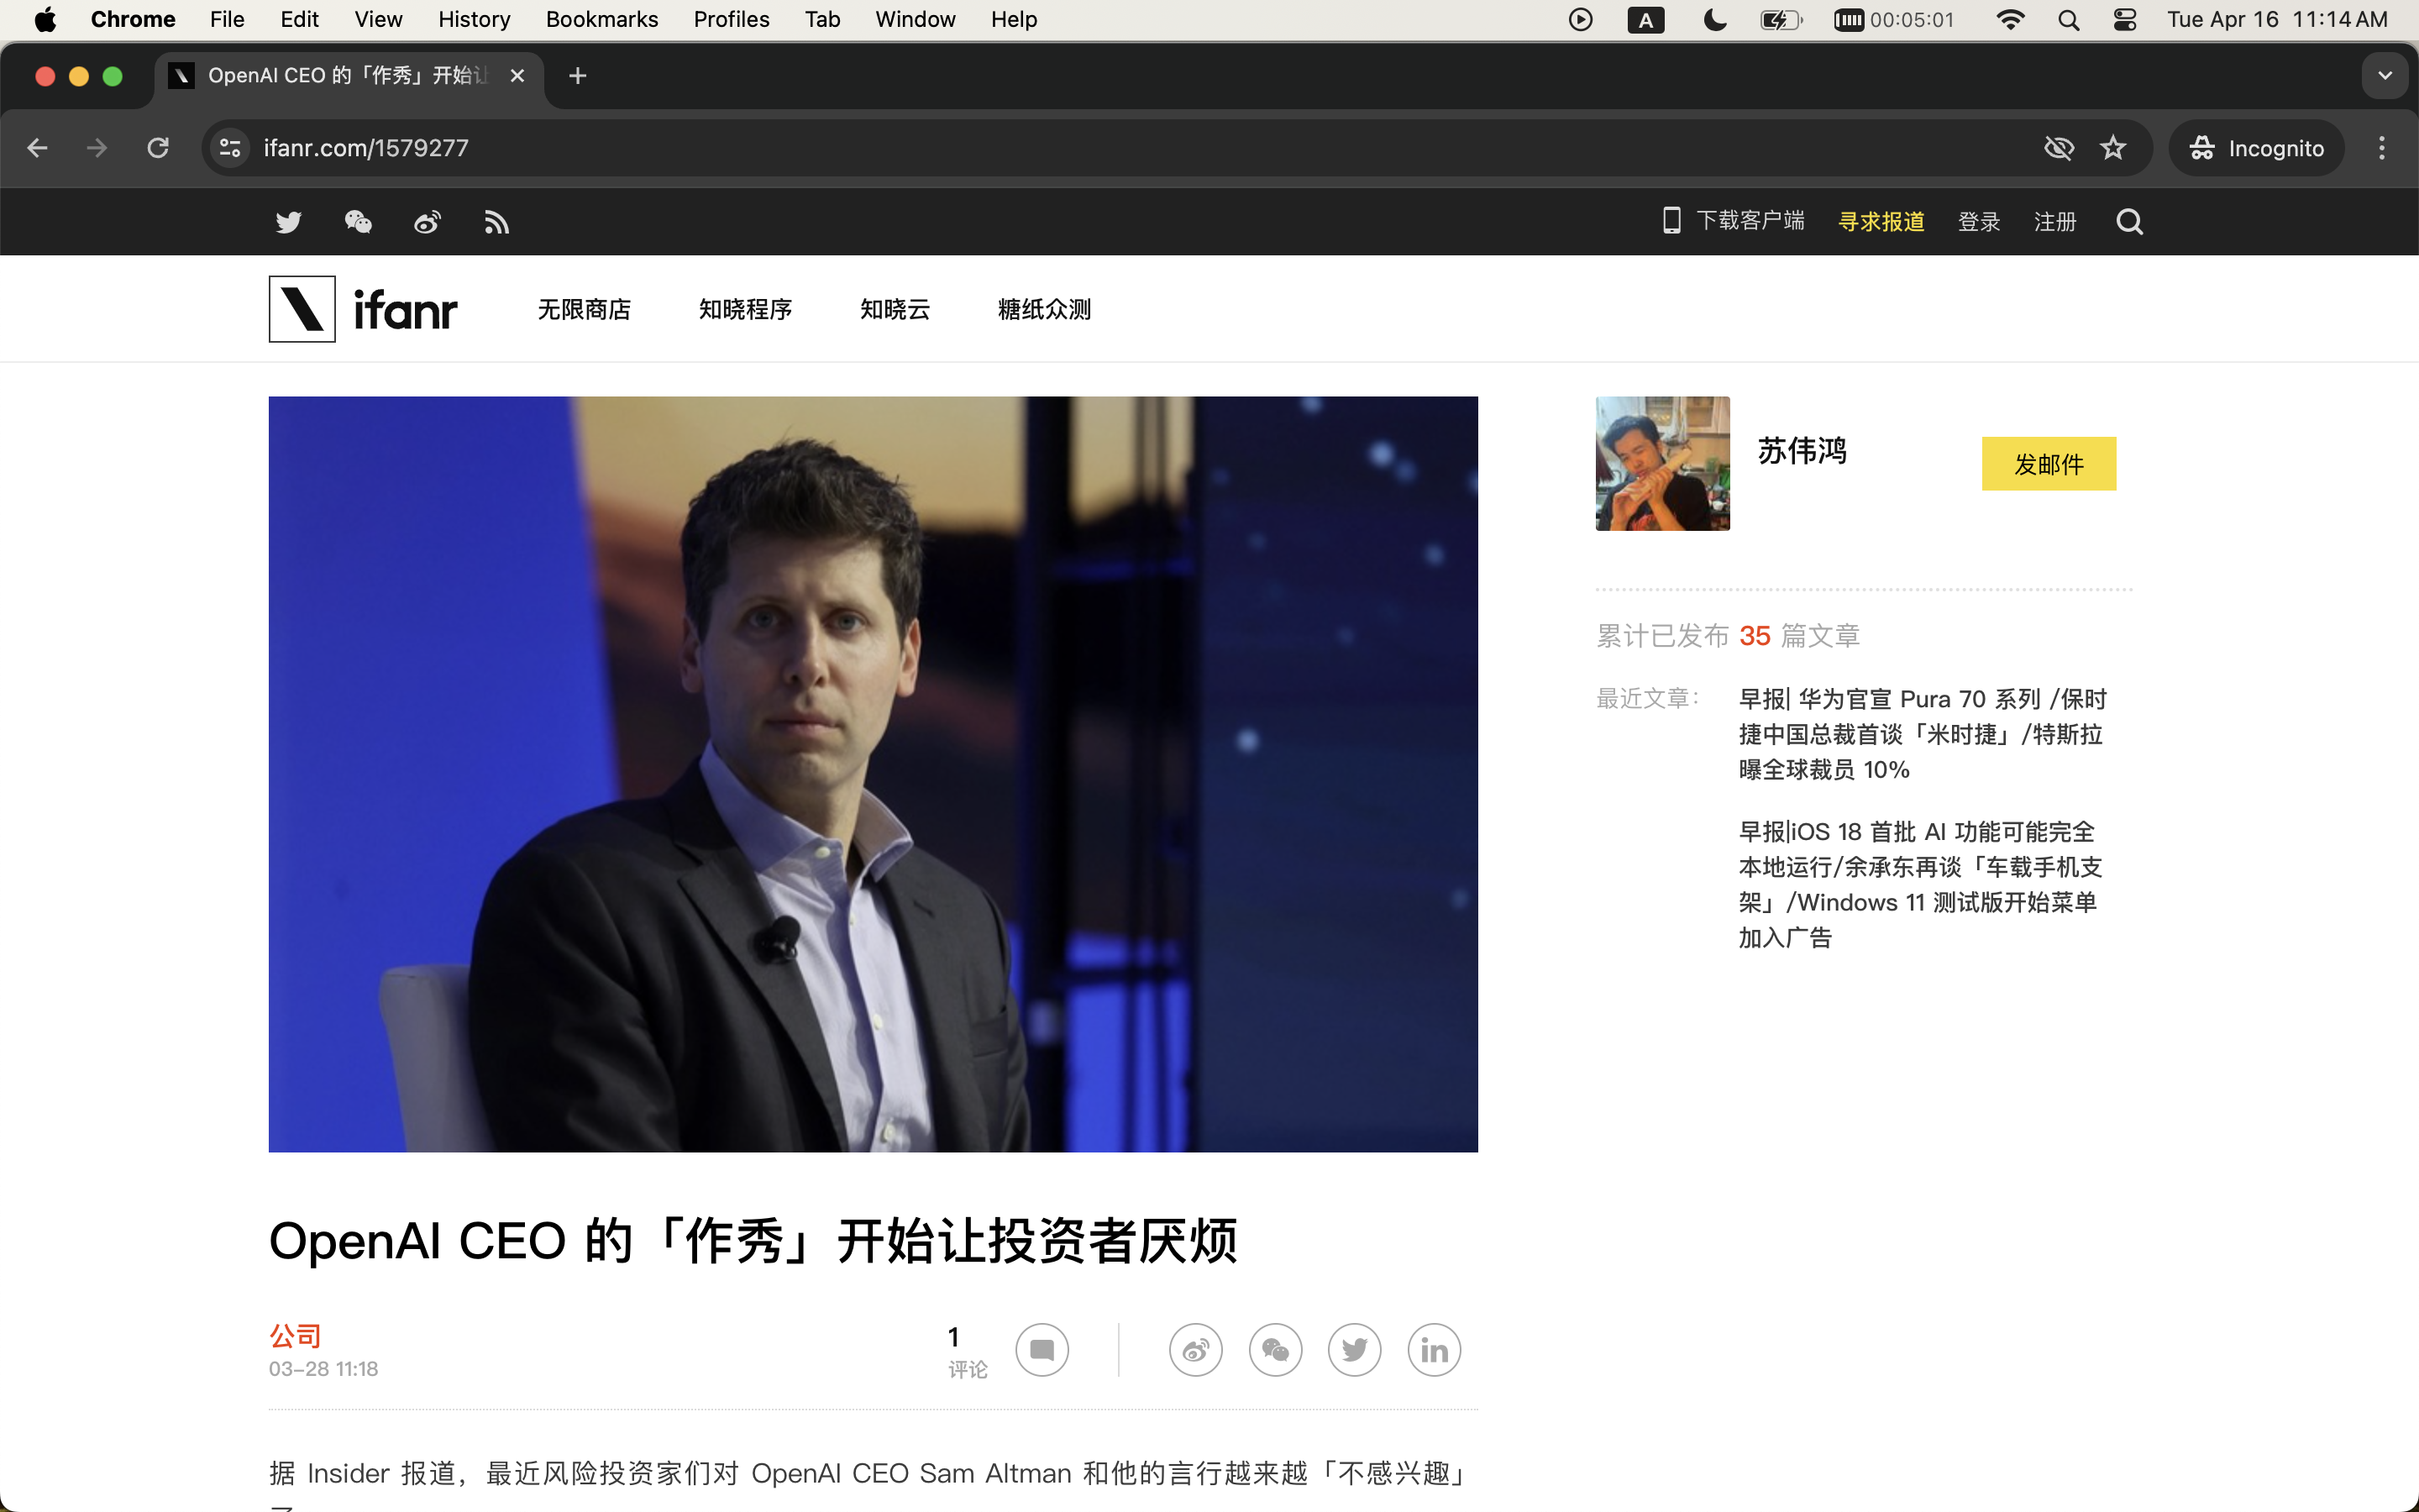Click the battery status icon
Viewport: 2419px width, 1512px height.
click(1781, 19)
